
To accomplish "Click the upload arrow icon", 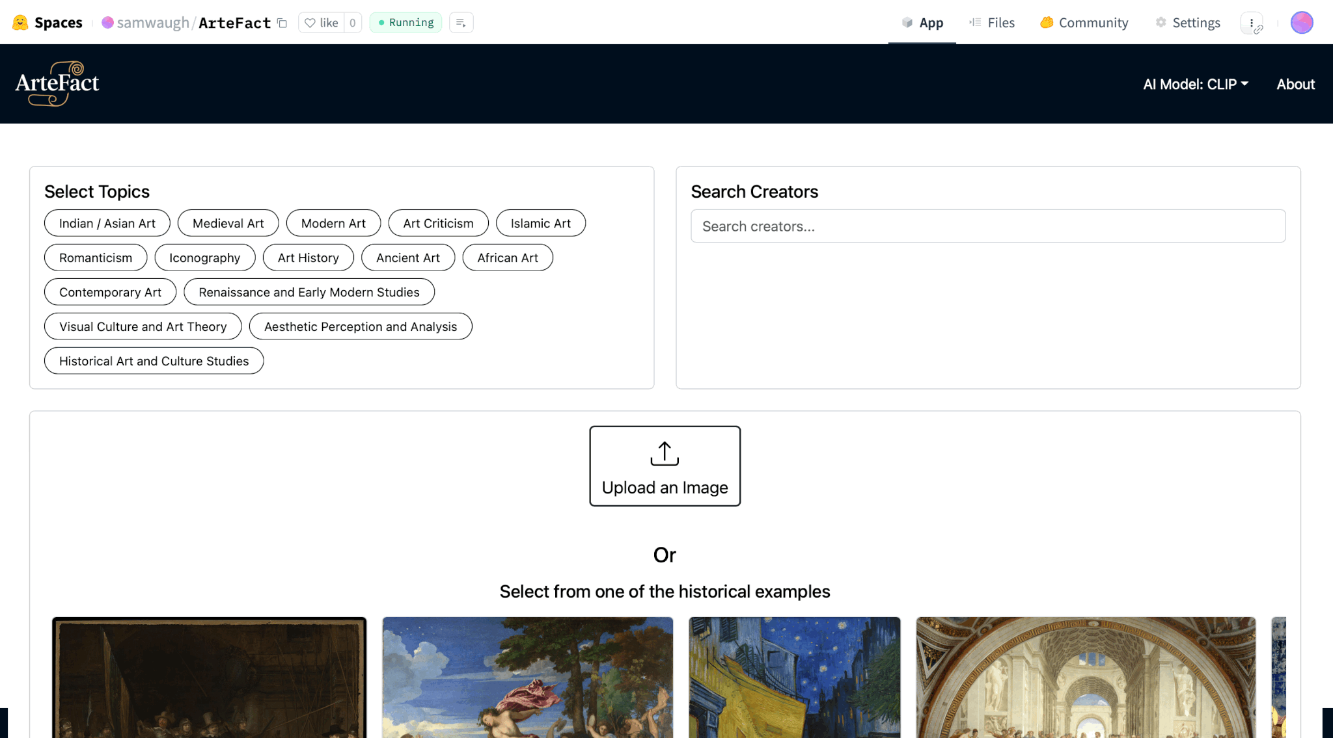I will tap(665, 453).
